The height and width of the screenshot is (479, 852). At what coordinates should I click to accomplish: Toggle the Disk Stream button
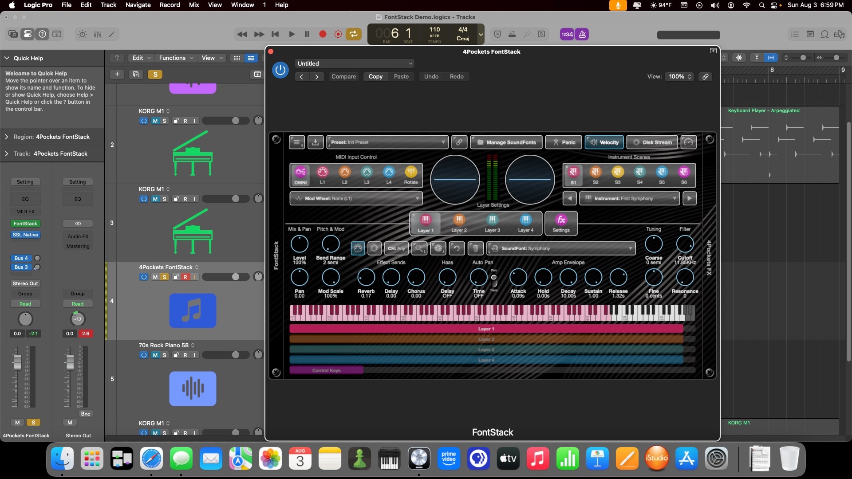point(652,142)
